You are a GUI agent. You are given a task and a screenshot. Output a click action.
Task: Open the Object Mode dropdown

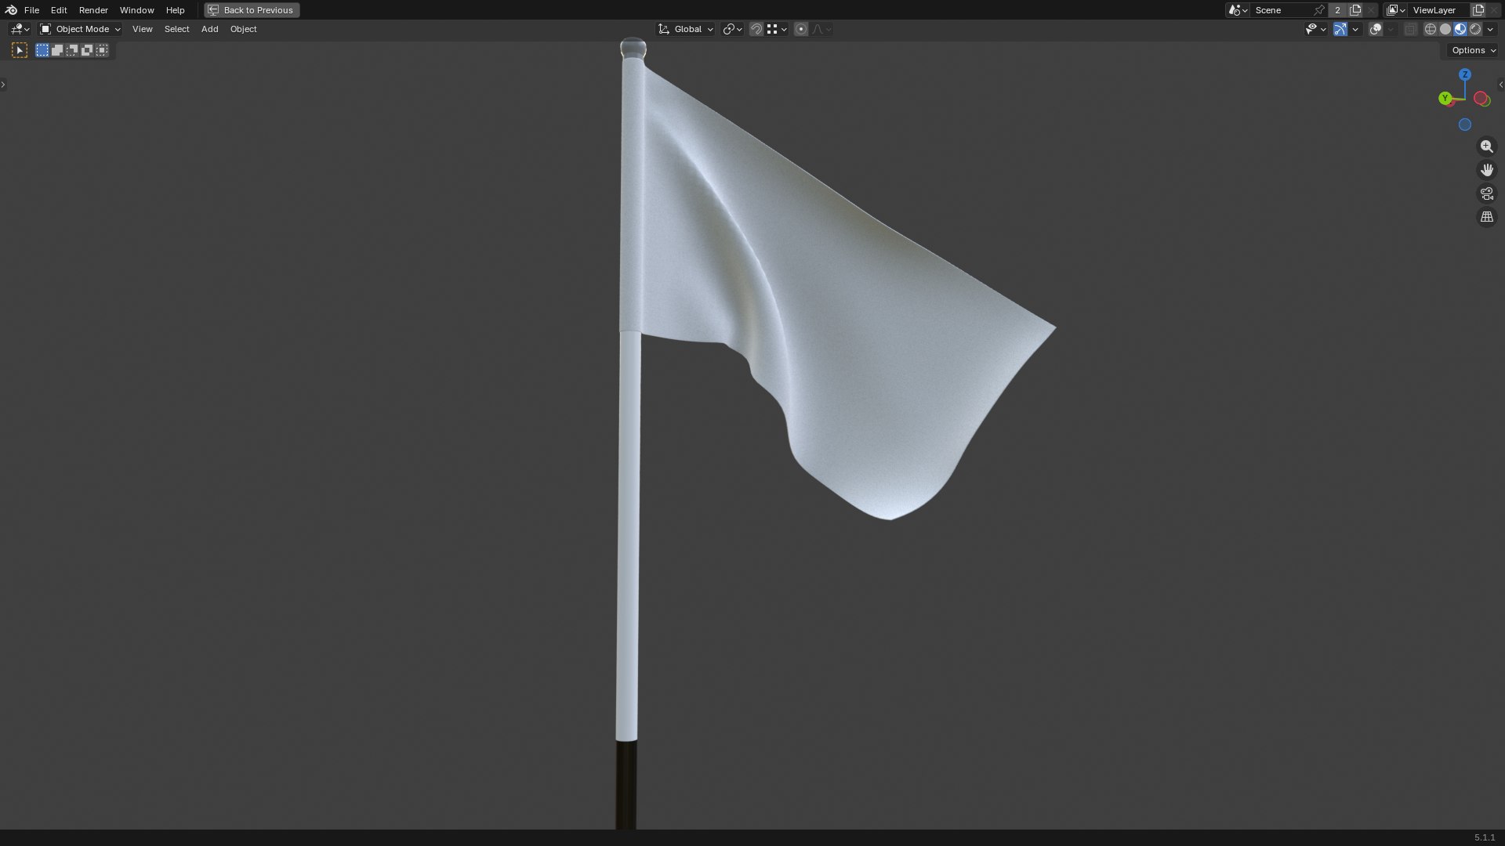pyautogui.click(x=80, y=29)
